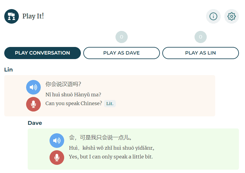This screenshot has height=173, width=245.
Task: Play audio for Lin's Chinese sentence
Action: click(x=33, y=87)
